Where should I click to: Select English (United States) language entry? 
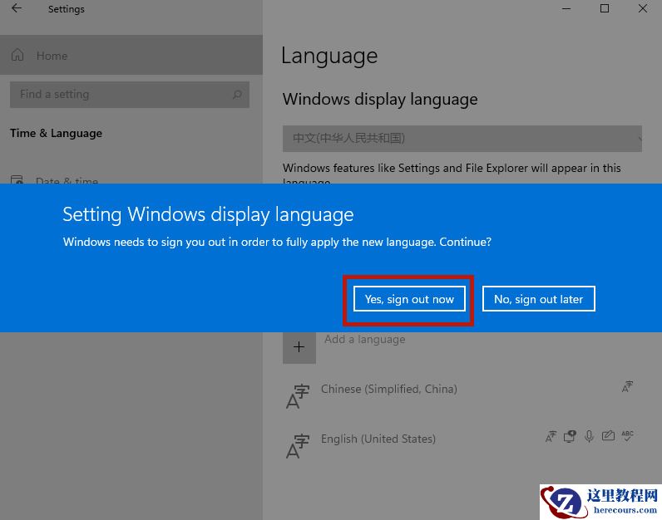point(462,446)
